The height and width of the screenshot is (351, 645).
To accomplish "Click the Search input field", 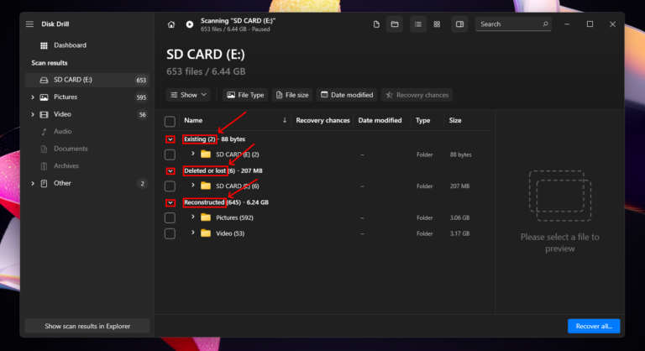I will tap(509, 24).
